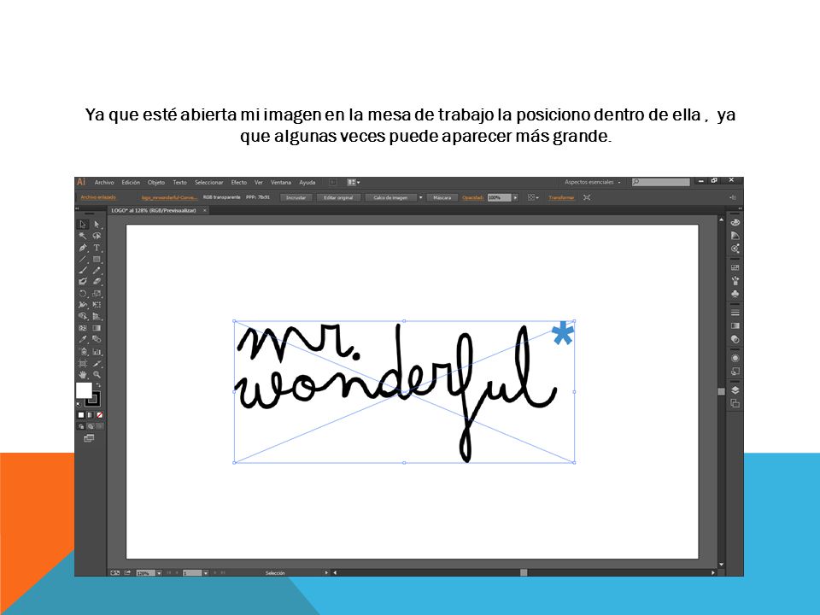Select the Direct Selection tool
This screenshot has width=820, height=615.
pyautogui.click(x=97, y=225)
